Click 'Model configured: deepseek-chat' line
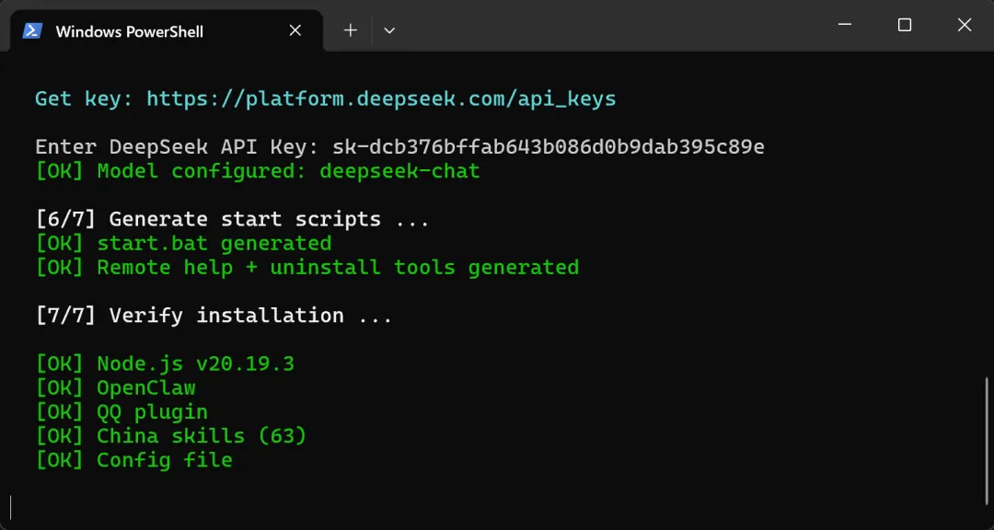The height and width of the screenshot is (530, 994). [x=258, y=171]
